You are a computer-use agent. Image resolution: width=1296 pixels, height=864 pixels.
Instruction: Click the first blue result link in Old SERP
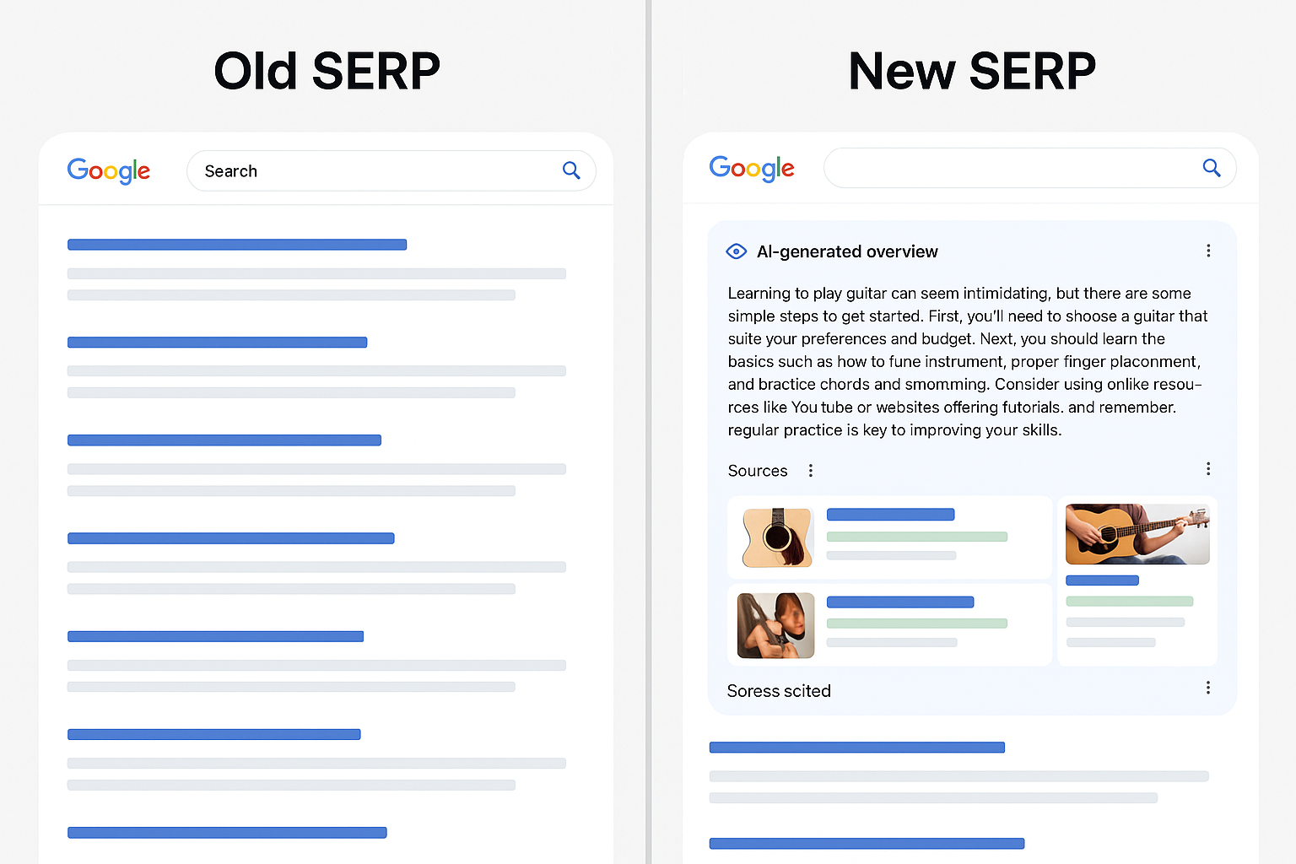(237, 245)
